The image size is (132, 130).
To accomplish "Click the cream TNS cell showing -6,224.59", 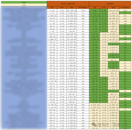I will pos(95,105).
